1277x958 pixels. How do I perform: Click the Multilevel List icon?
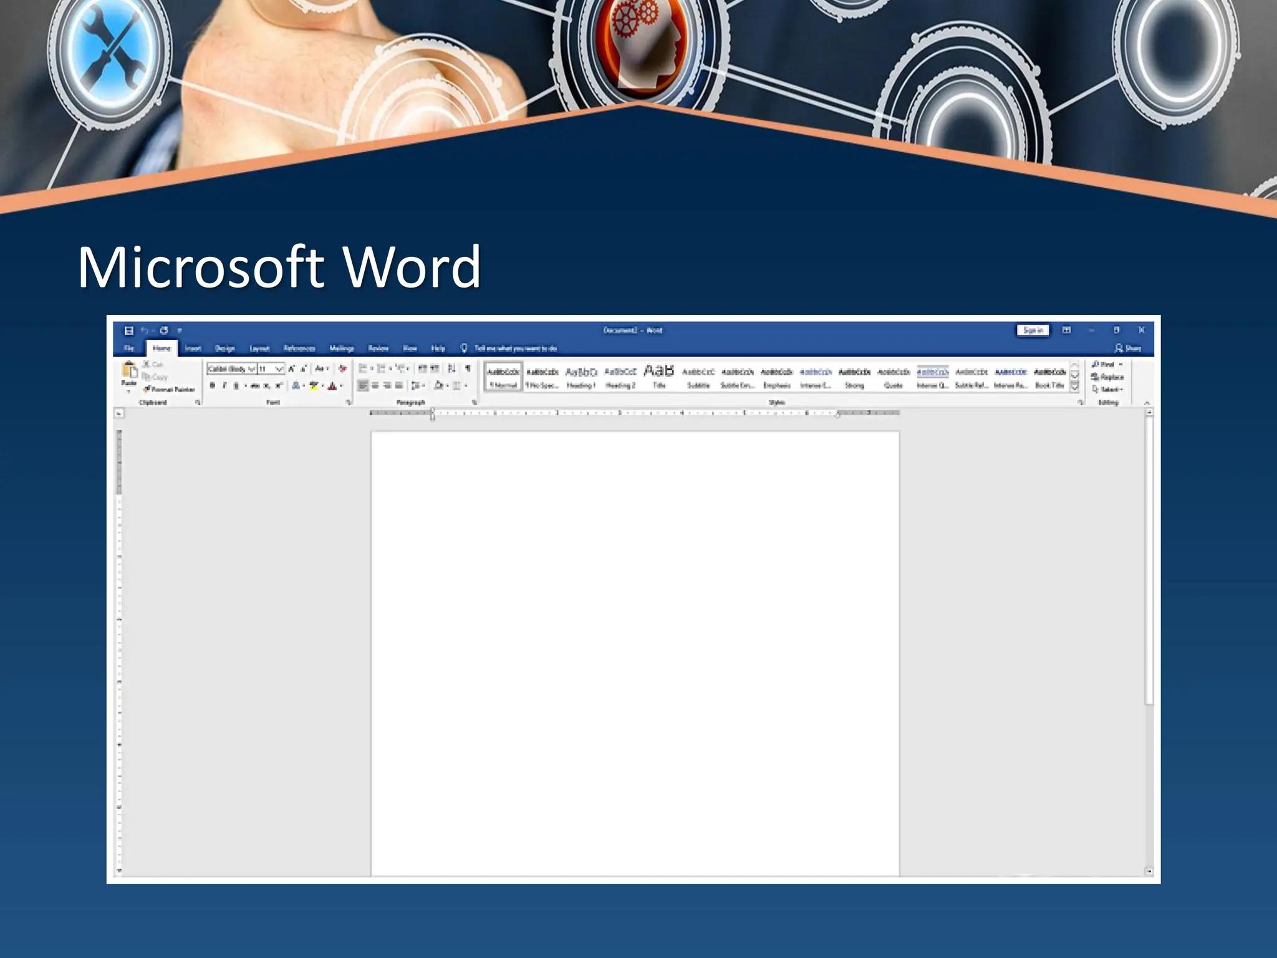(400, 369)
